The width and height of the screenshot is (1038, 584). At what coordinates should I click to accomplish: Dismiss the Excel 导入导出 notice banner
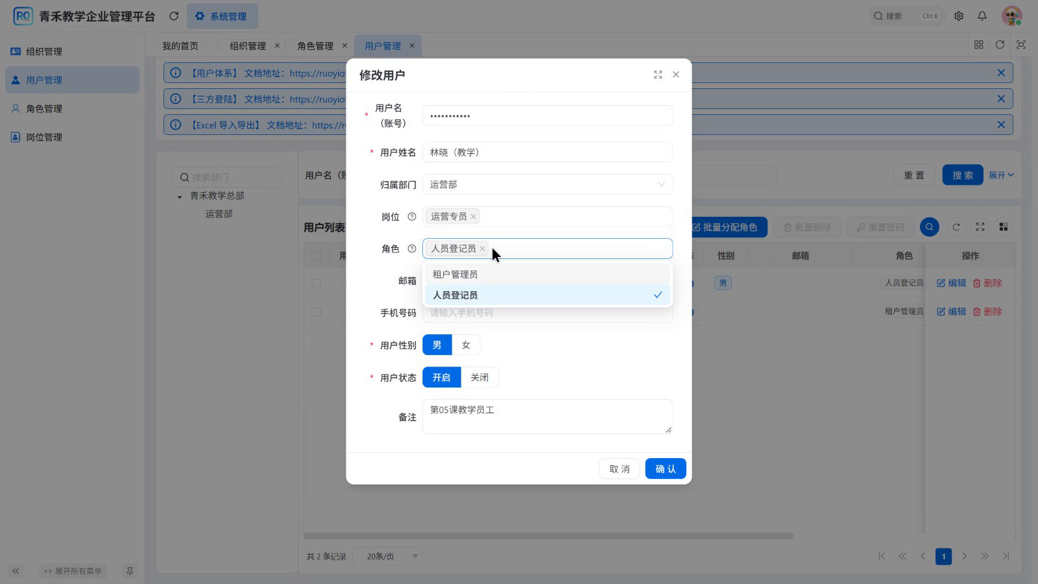pyautogui.click(x=1001, y=125)
